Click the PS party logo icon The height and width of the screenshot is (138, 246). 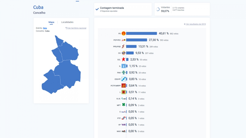pos(124,33)
